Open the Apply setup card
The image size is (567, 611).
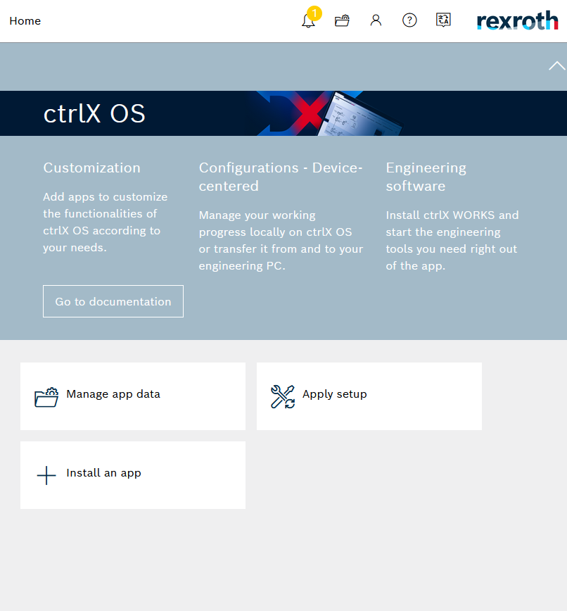[x=369, y=396]
